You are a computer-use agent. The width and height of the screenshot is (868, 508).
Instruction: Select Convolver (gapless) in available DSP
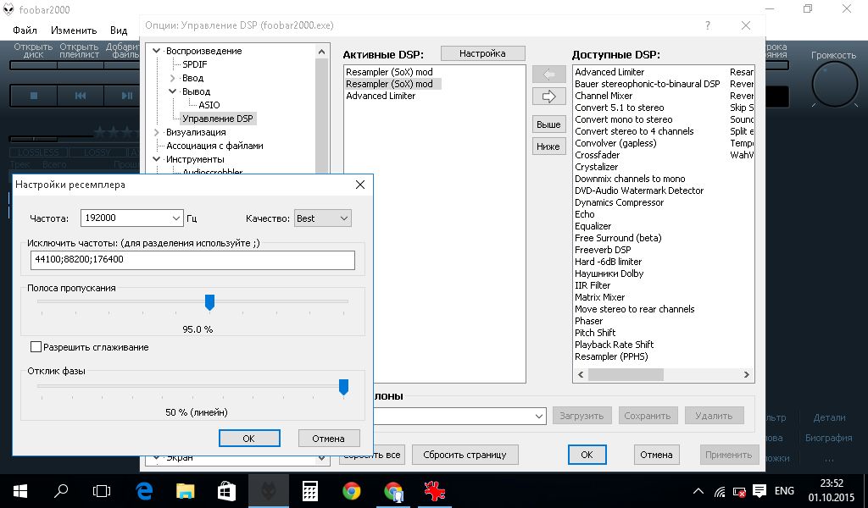[615, 143]
